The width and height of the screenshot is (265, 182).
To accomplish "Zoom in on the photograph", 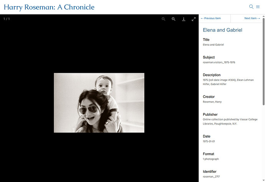I will coord(173,19).
